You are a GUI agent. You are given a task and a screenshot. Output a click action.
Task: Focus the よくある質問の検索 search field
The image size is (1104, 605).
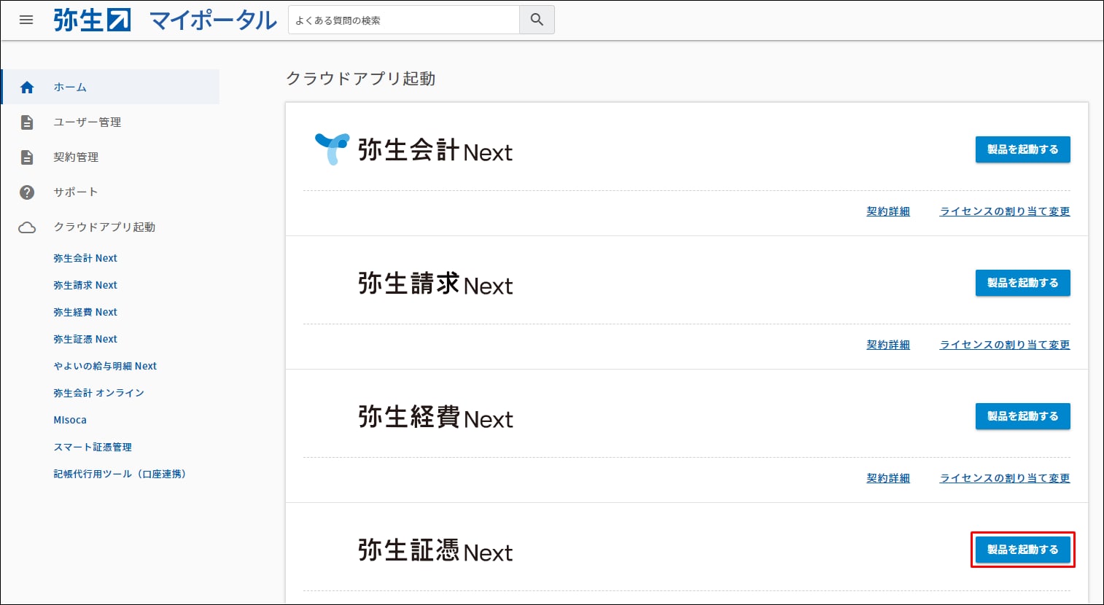[x=404, y=20]
